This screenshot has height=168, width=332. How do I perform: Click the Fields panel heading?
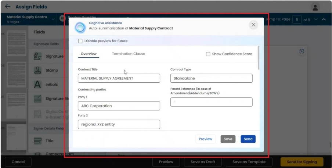pos(39,32)
